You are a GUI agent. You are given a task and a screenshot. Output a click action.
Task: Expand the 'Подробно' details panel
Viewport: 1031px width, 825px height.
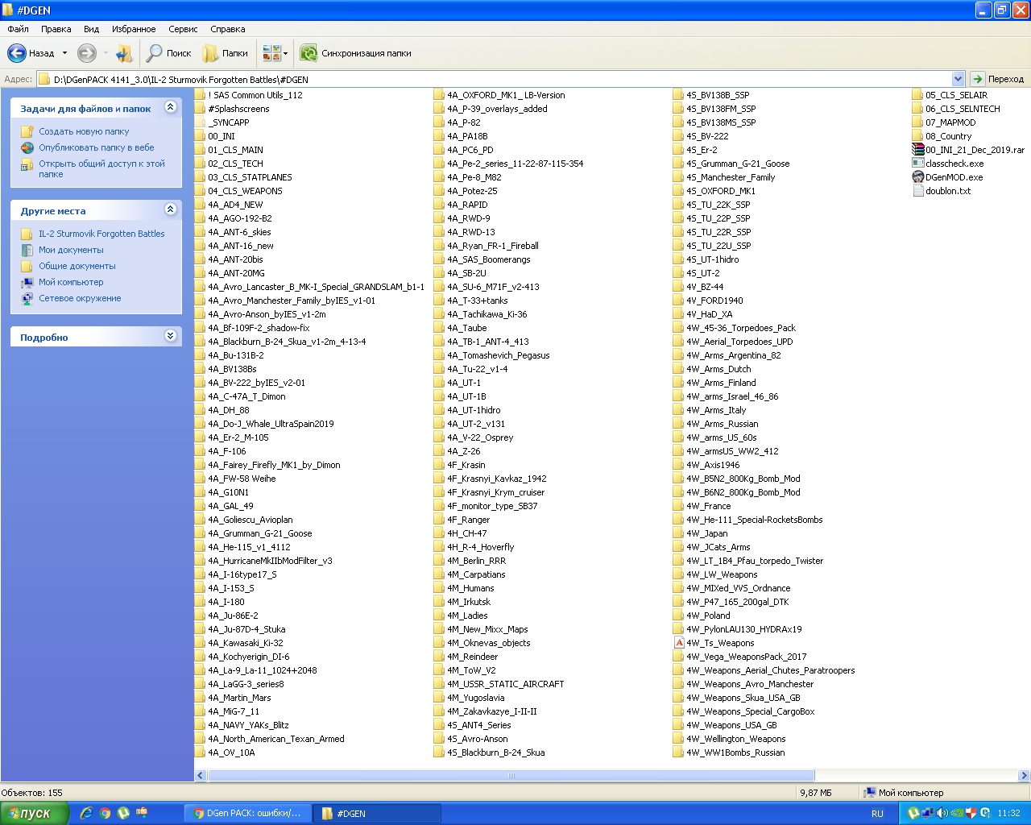(171, 336)
